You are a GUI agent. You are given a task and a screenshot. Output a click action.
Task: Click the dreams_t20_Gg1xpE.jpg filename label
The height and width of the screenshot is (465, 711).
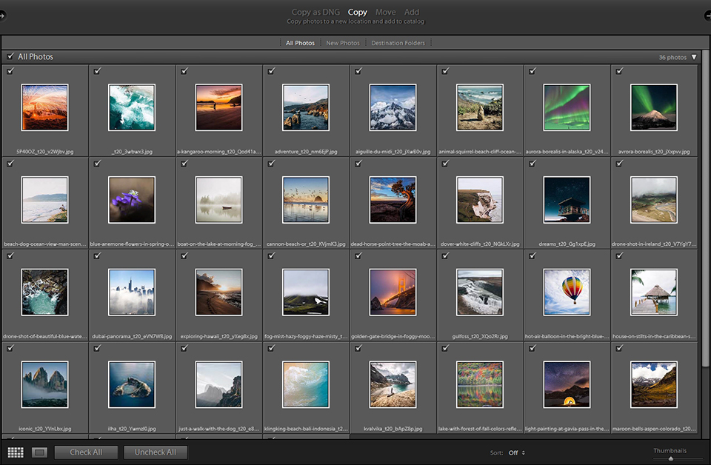pyautogui.click(x=567, y=244)
